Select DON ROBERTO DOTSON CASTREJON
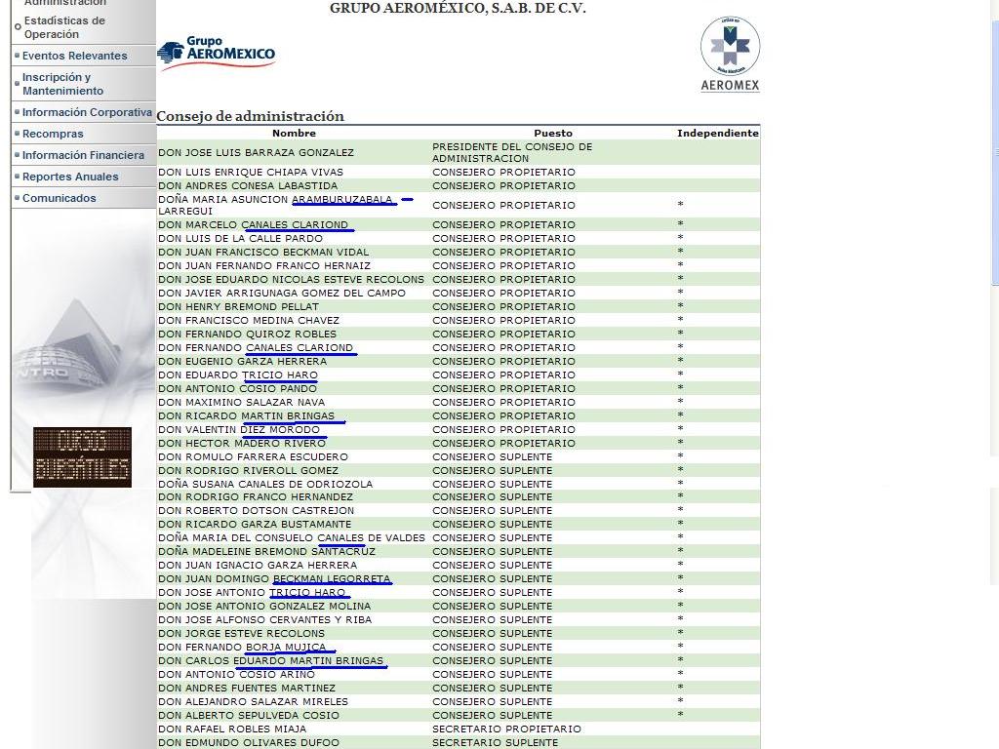The height and width of the screenshot is (749, 999). 257,511
